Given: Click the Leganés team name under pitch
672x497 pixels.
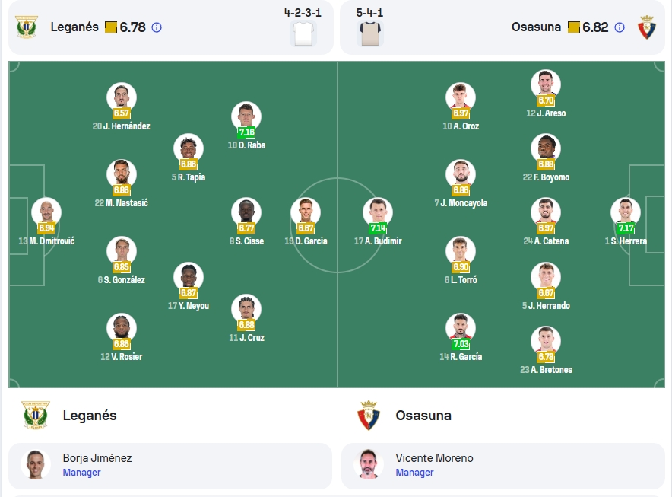Looking at the screenshot, I should click(x=90, y=416).
